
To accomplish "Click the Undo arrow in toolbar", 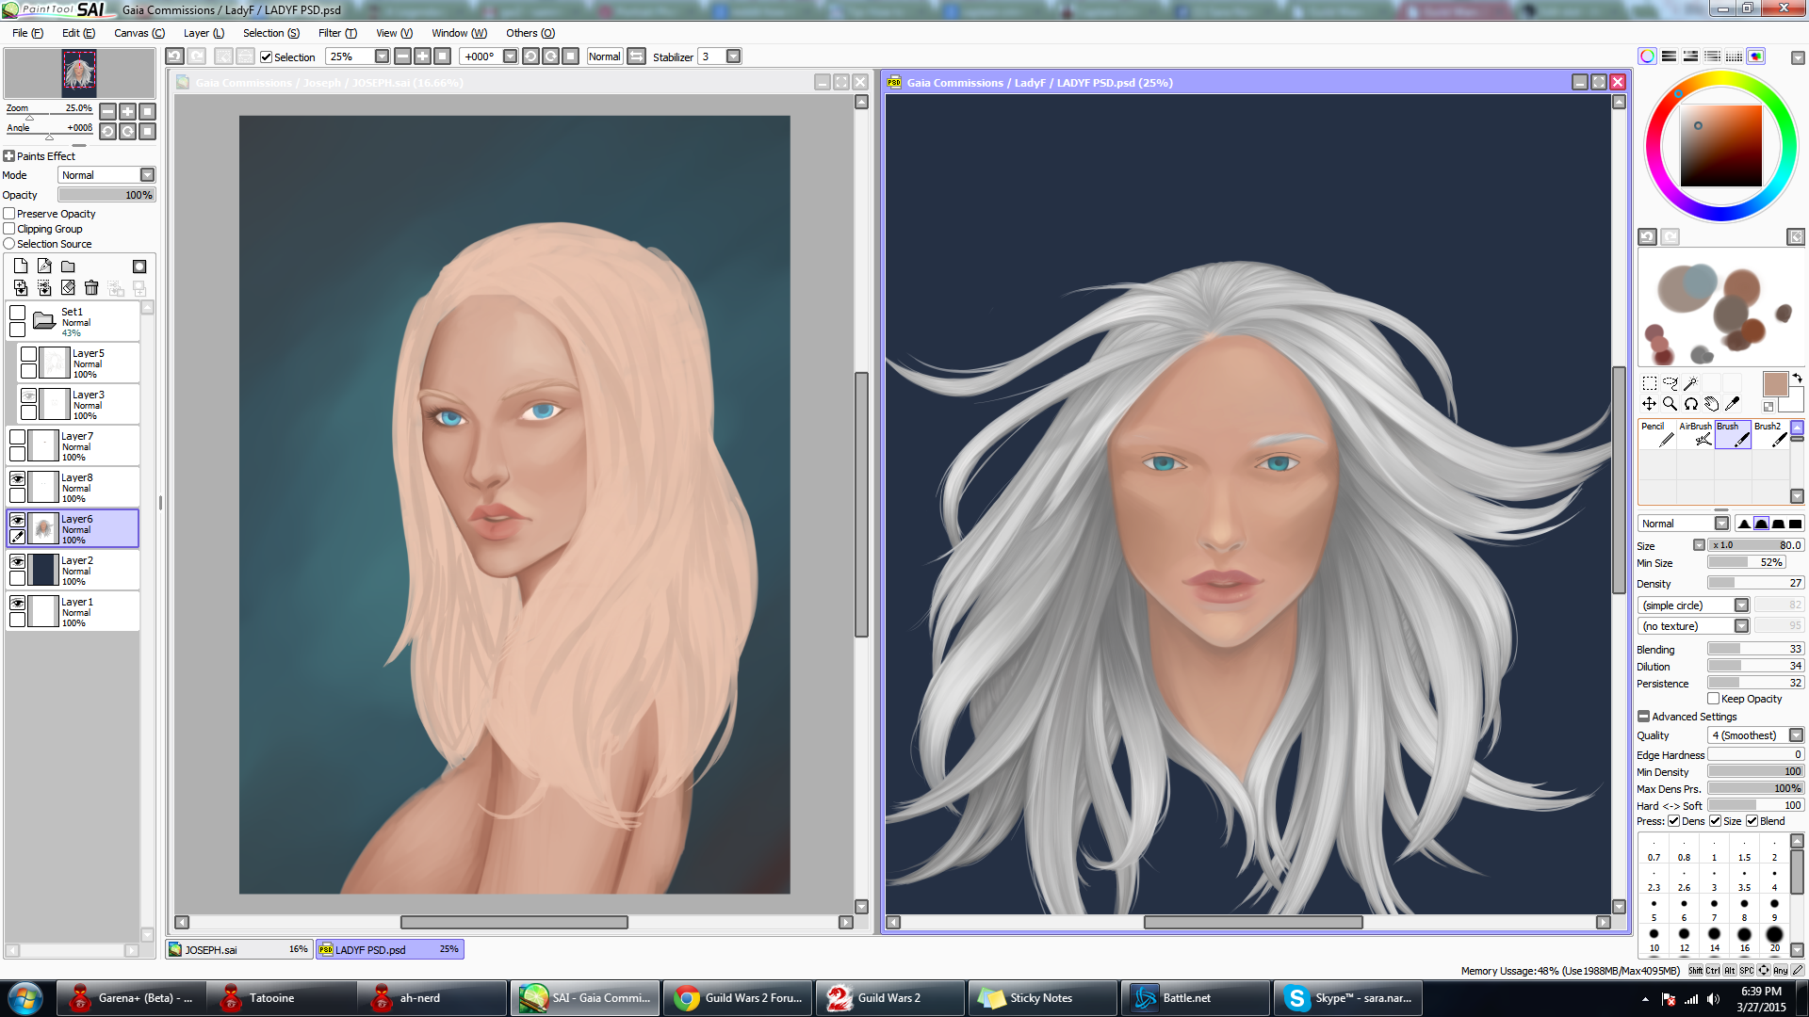I will [x=174, y=56].
